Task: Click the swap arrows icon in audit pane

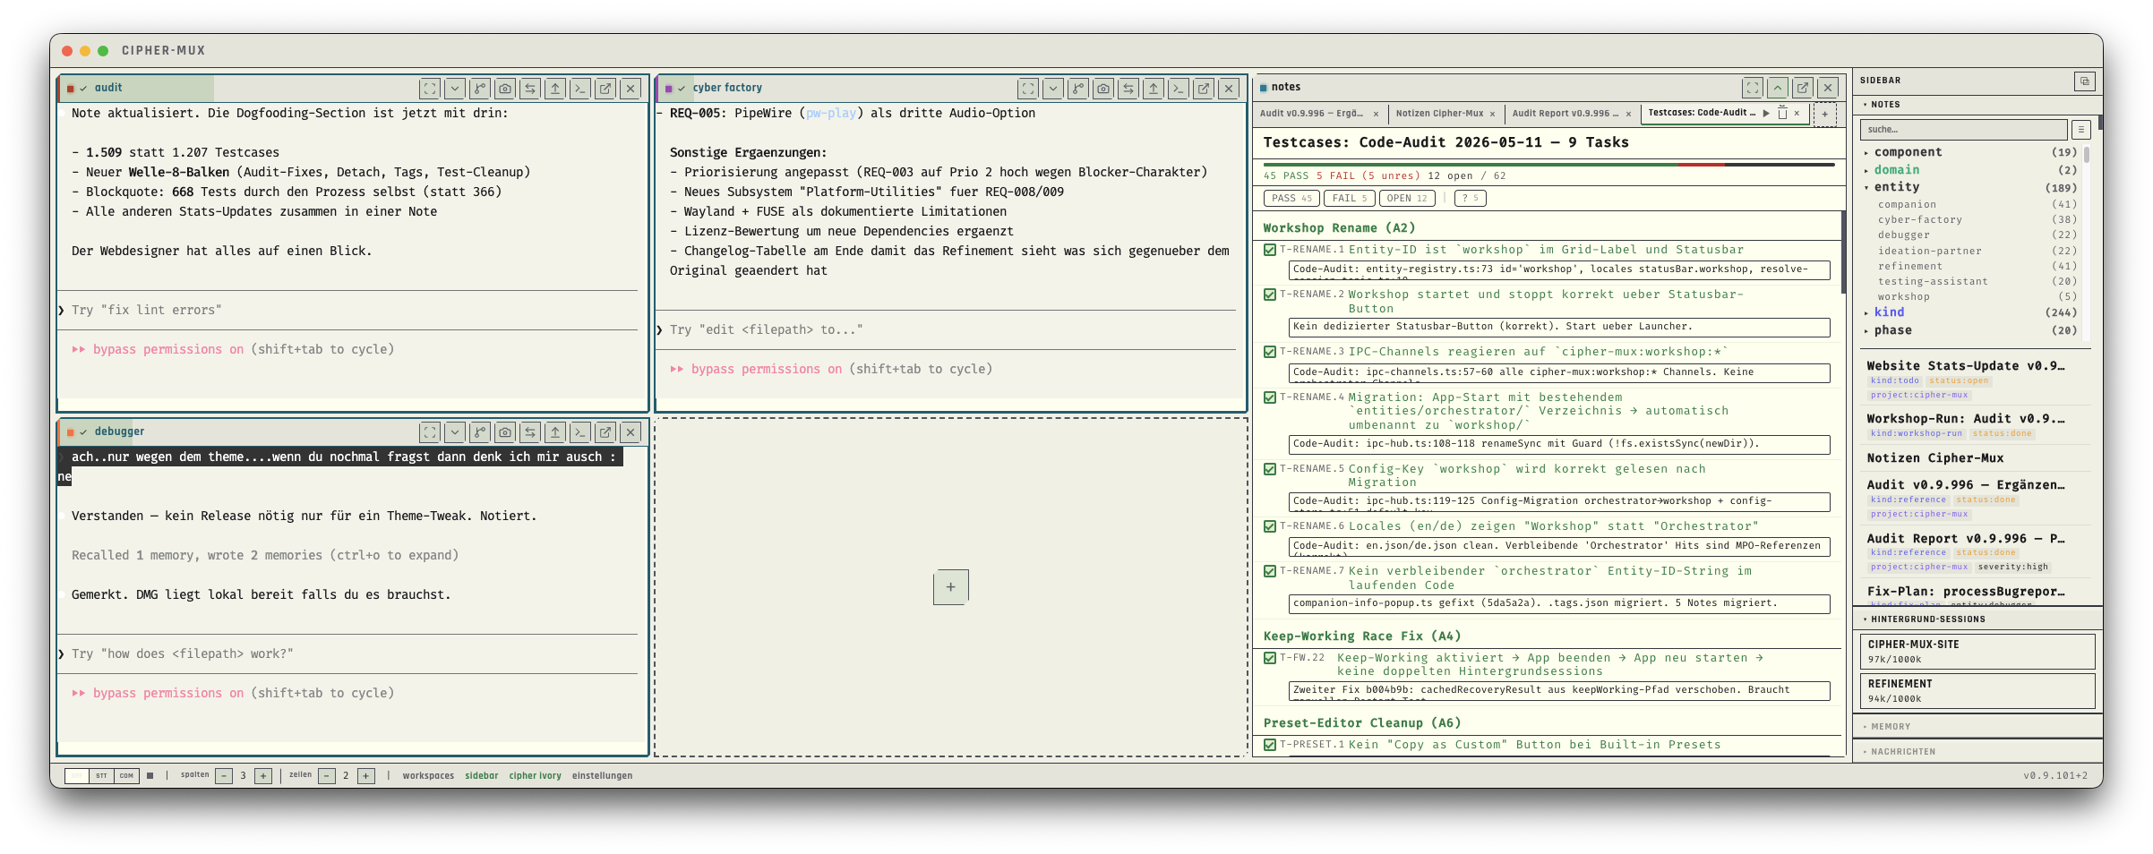Action: (530, 89)
